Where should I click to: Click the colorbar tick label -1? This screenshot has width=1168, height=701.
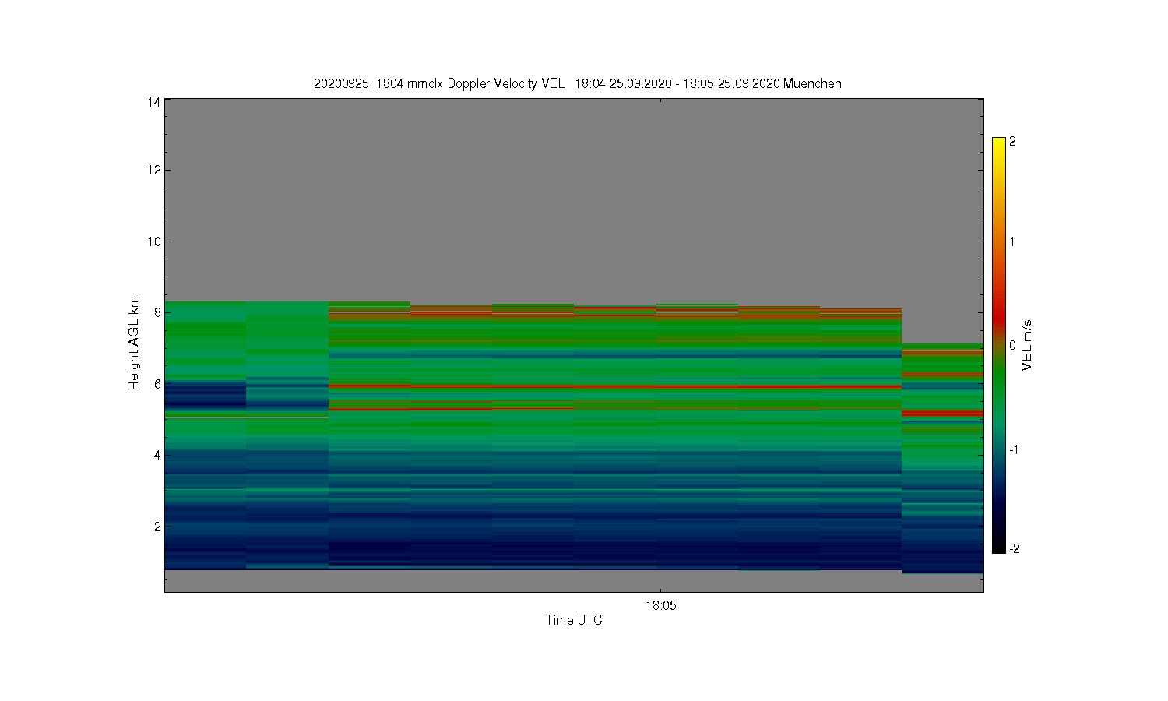tap(1014, 449)
